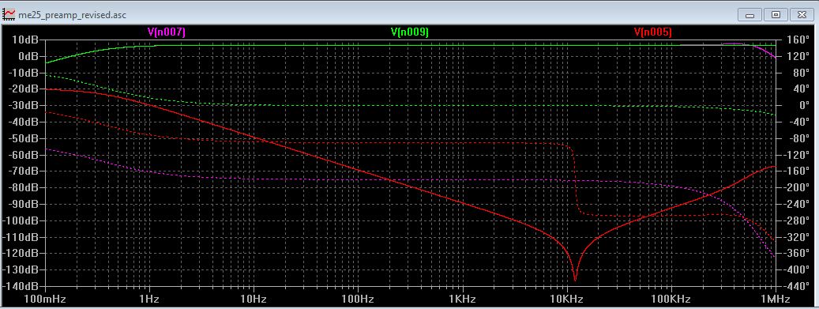Click the 100mHz frequency axis label
819x309 pixels.
46,300
